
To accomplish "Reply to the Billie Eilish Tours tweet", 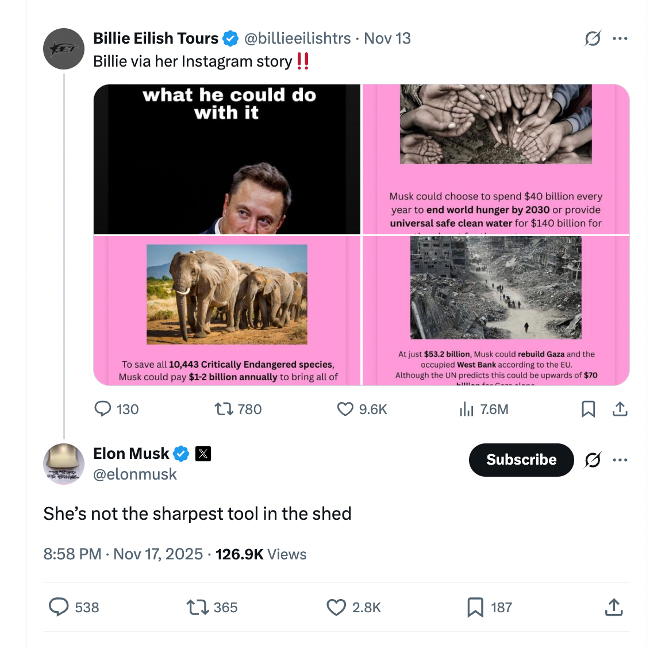I will pos(103,409).
